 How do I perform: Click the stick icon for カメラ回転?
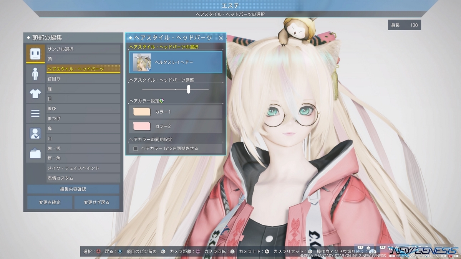(232, 252)
